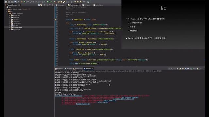Minimize the Console view

[x=201, y=68]
